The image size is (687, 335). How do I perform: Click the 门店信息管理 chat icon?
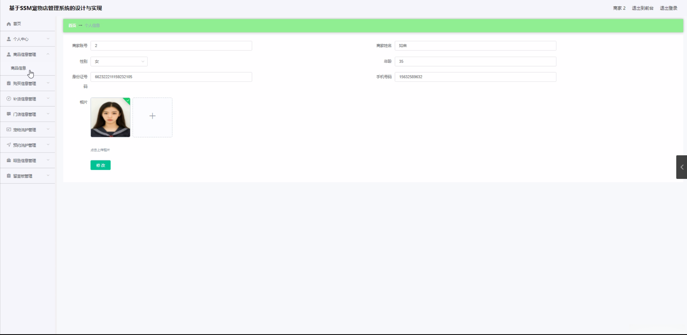(x=9, y=114)
